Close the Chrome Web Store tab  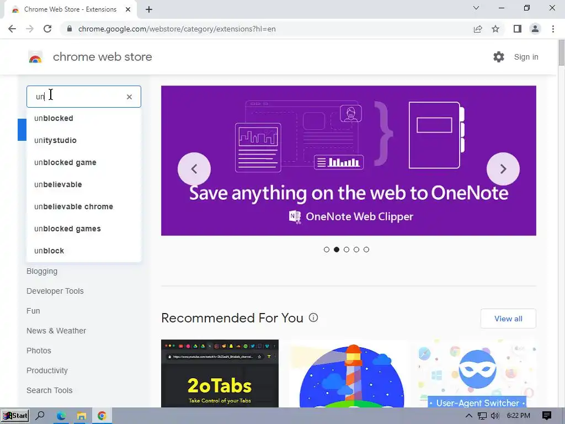(x=128, y=9)
